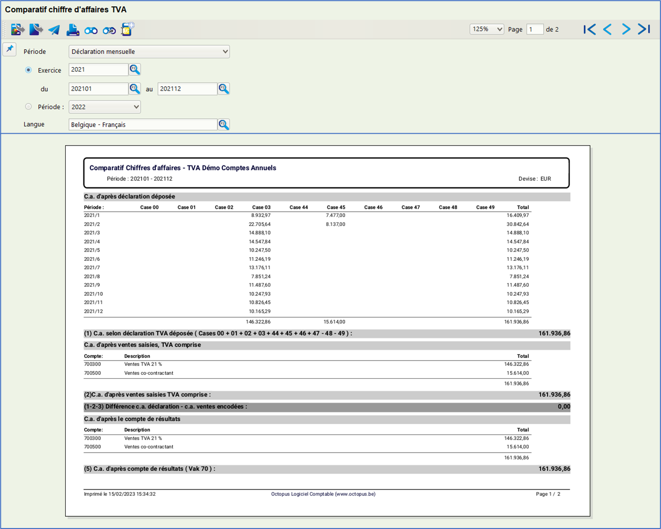Viewport: 661px width, 529px height.
Task: Click the 2021/12 period row label
Action: pyautogui.click(x=93, y=311)
